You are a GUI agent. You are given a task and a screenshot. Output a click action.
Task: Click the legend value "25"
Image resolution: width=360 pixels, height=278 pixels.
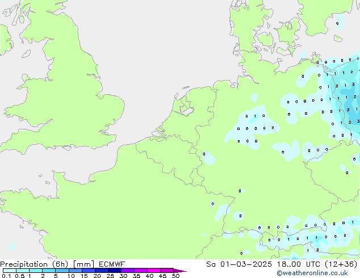pyautogui.click(x=110, y=276)
